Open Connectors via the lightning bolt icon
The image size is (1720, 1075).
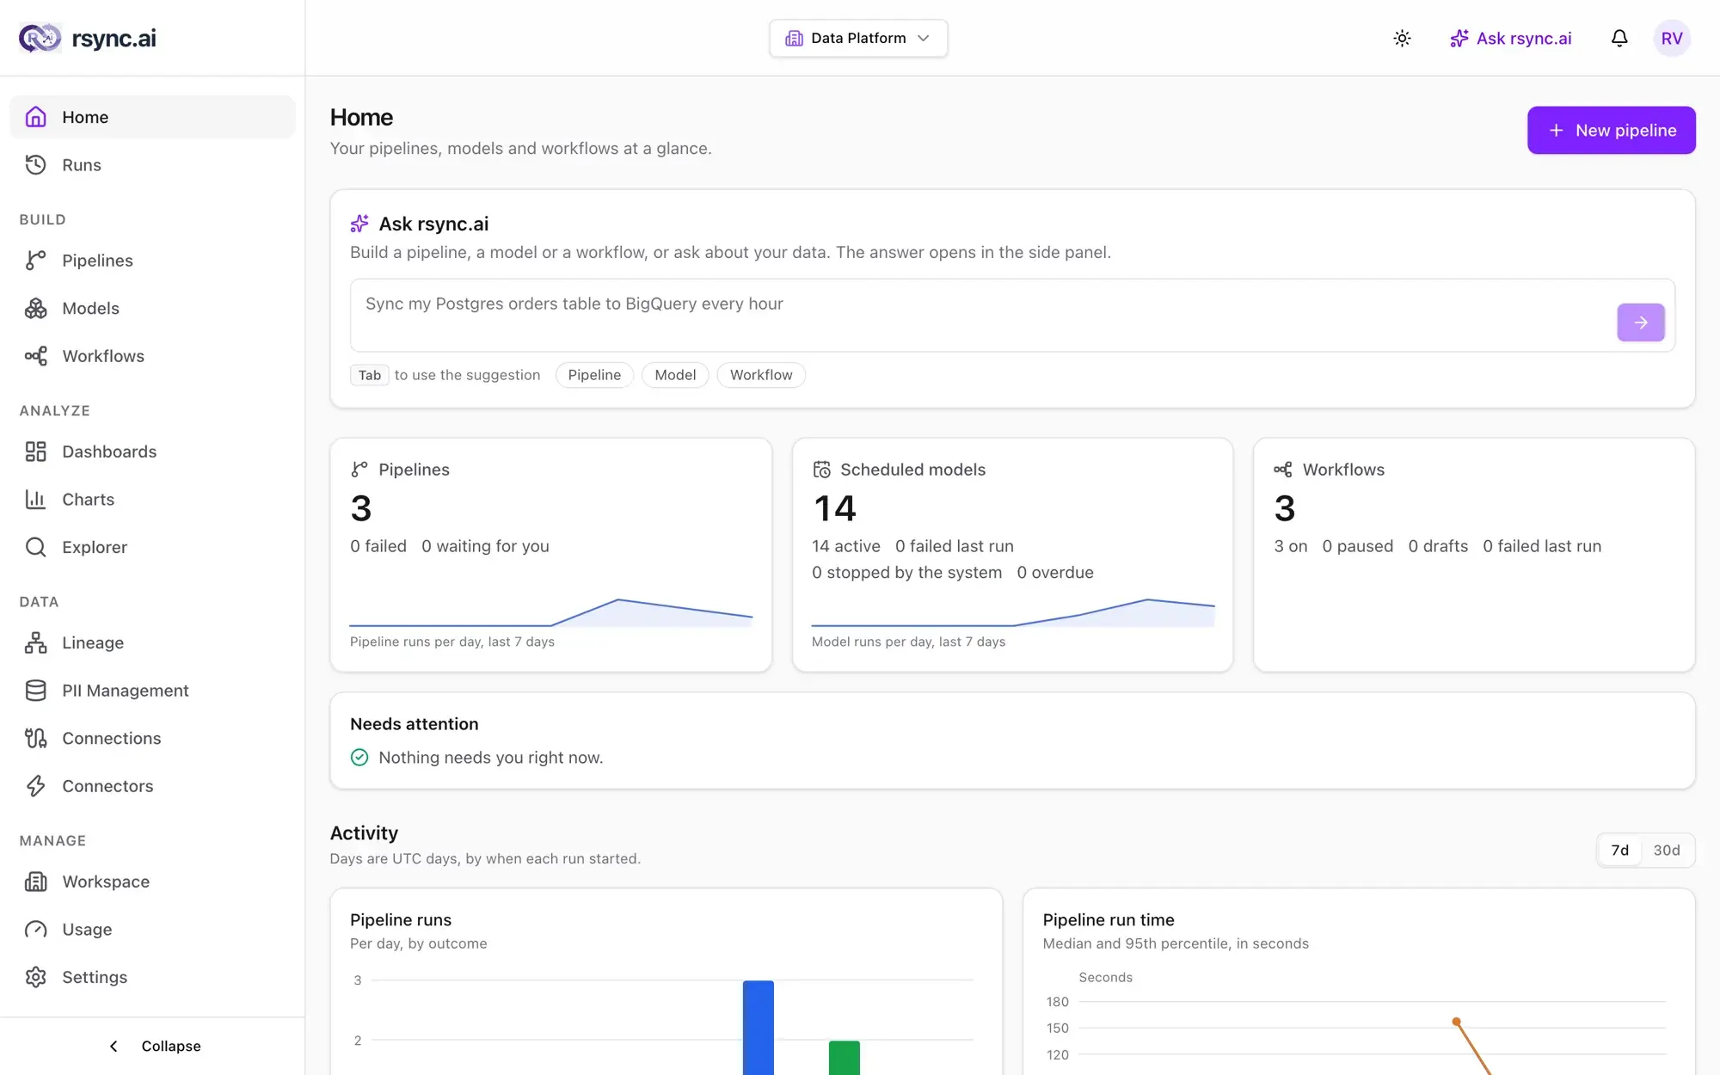pos(35,785)
